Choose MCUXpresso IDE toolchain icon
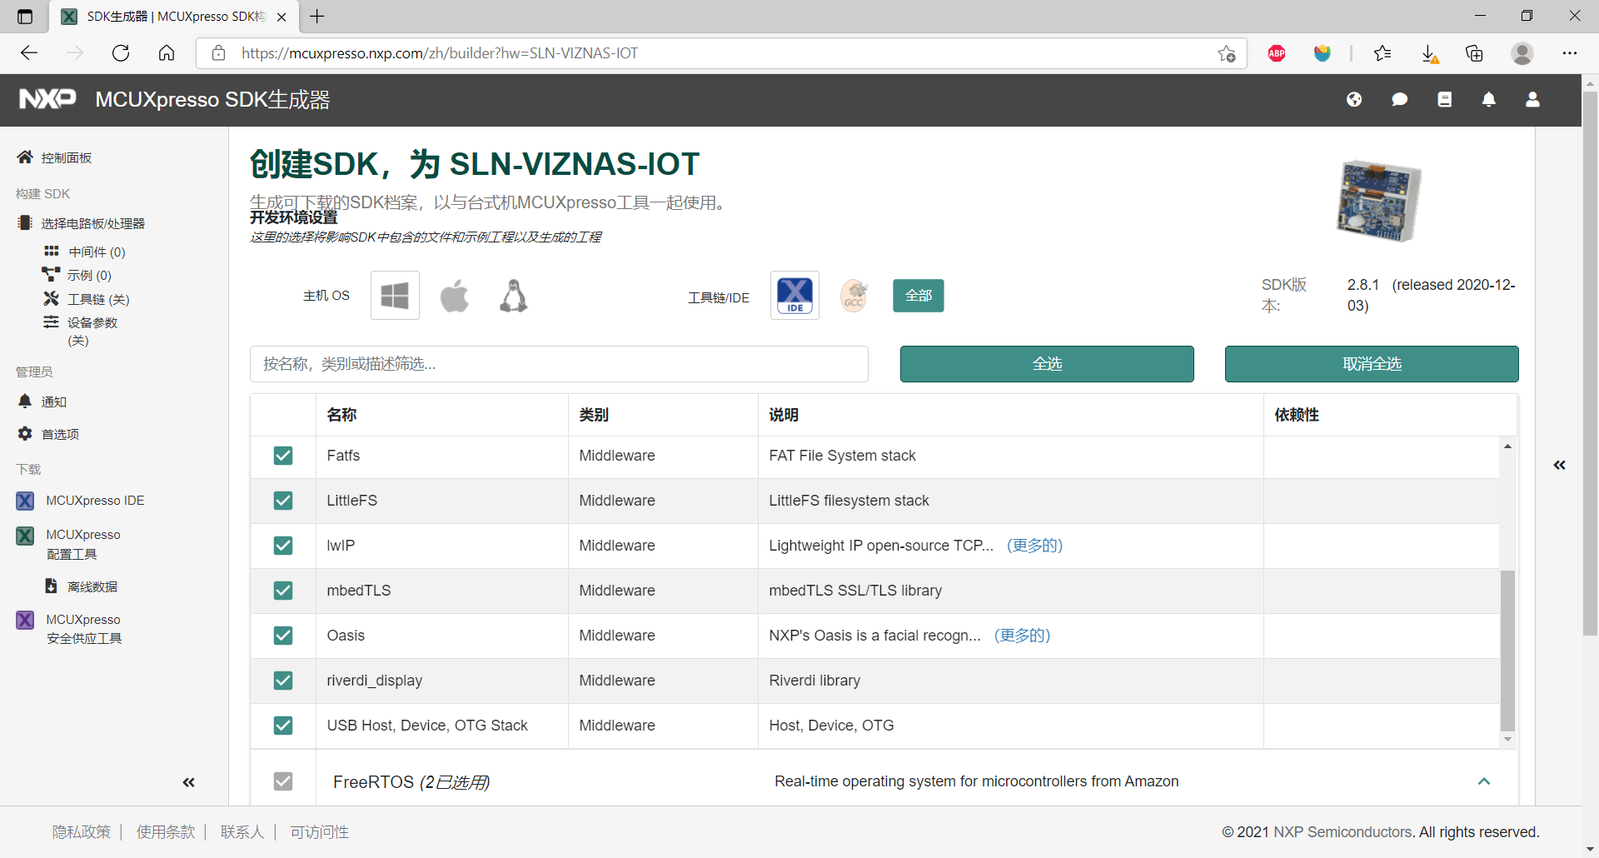Image resolution: width=1599 pixels, height=858 pixels. point(795,296)
